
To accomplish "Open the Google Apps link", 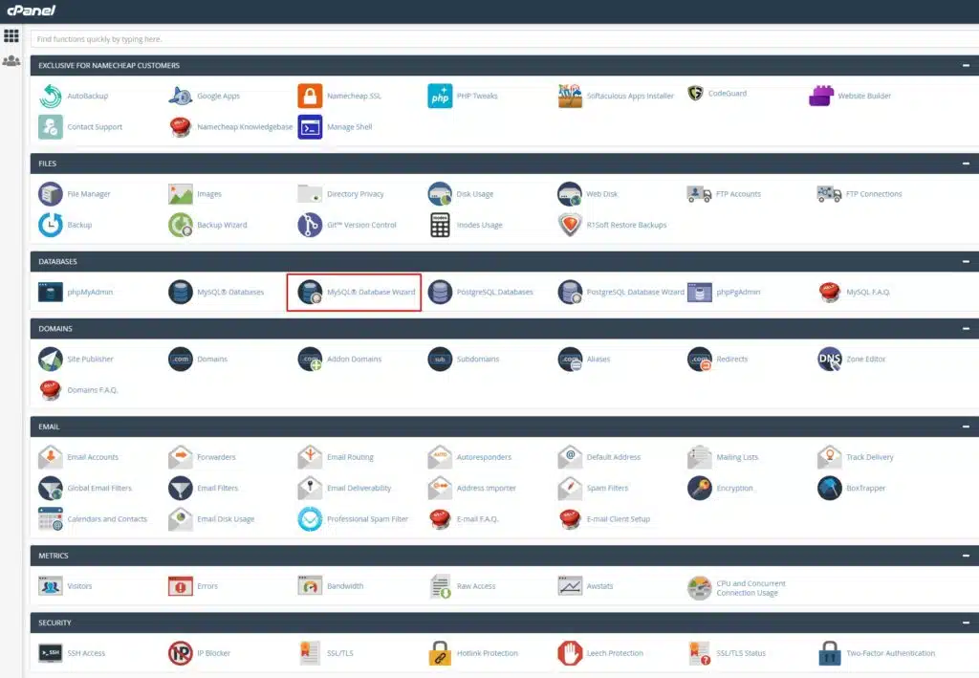I will 219,97.
